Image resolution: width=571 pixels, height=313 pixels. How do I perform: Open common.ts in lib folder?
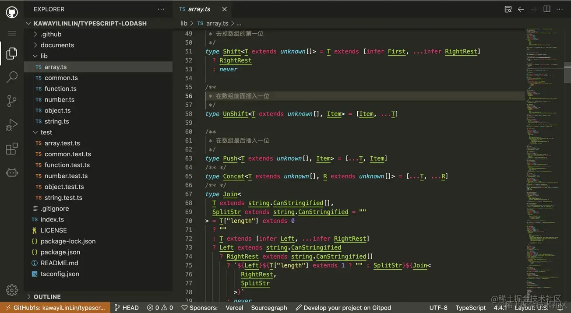[x=98, y=78]
